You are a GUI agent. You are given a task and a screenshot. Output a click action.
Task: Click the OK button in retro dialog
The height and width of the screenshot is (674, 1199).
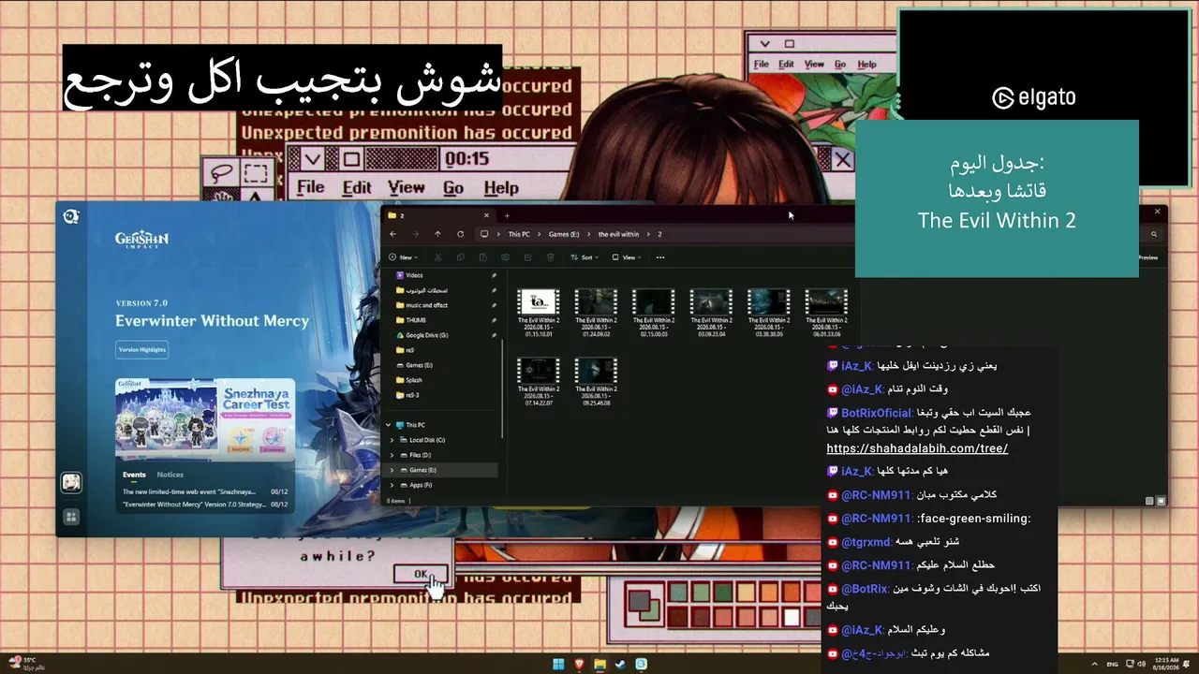(x=421, y=574)
